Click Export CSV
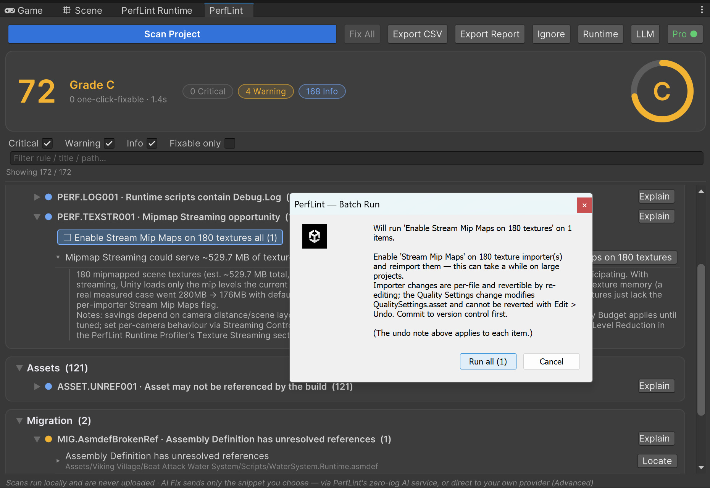Viewport: 710px width, 488px height. point(417,34)
